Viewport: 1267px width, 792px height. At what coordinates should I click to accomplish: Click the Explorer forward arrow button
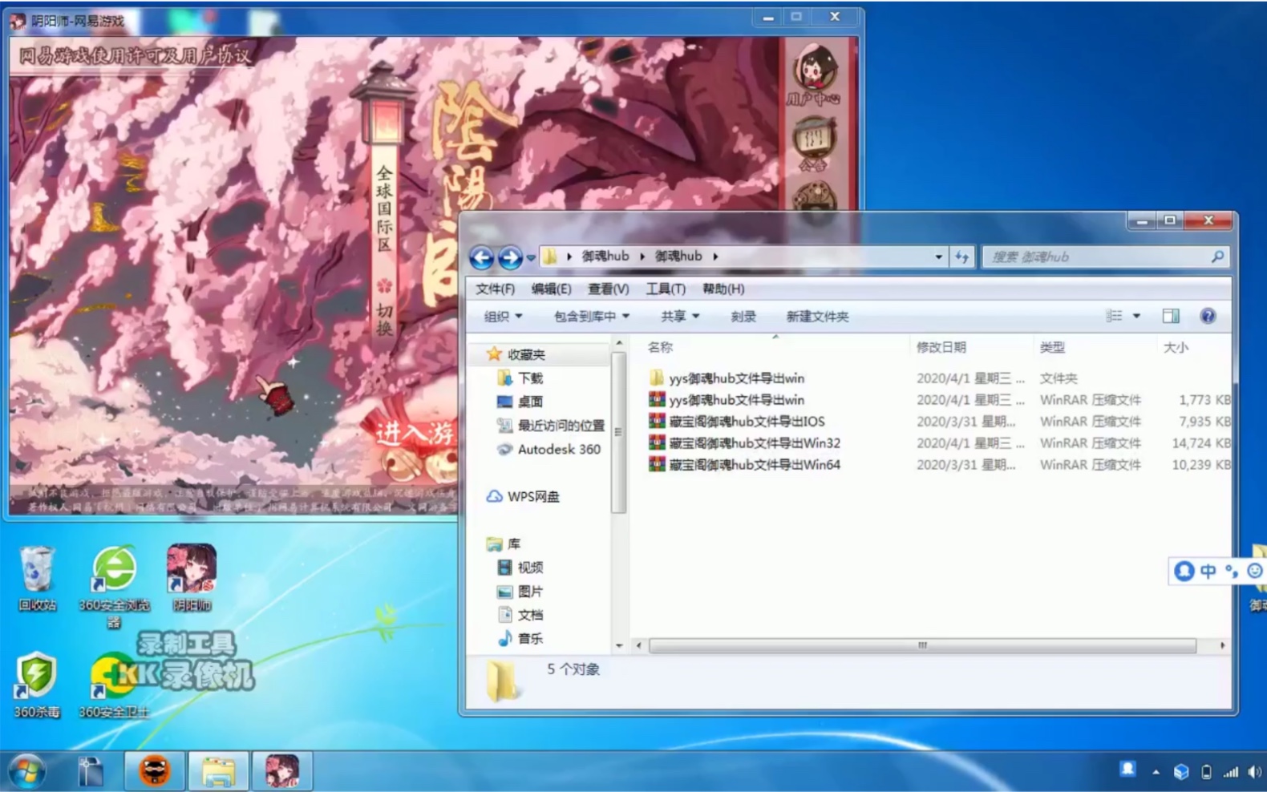[x=510, y=257]
